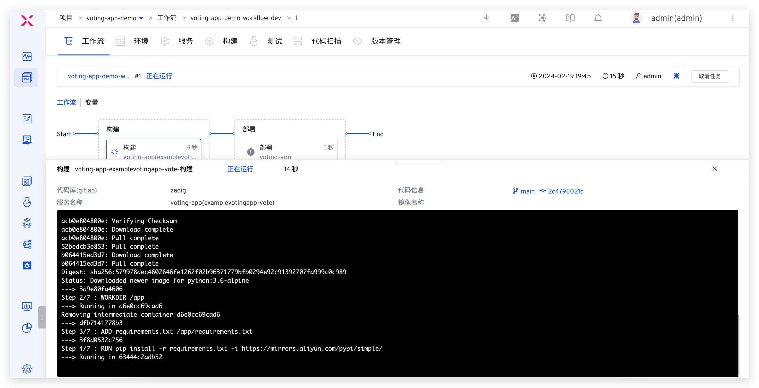Click the notification bell icon
The image size is (759, 388).
598,18
